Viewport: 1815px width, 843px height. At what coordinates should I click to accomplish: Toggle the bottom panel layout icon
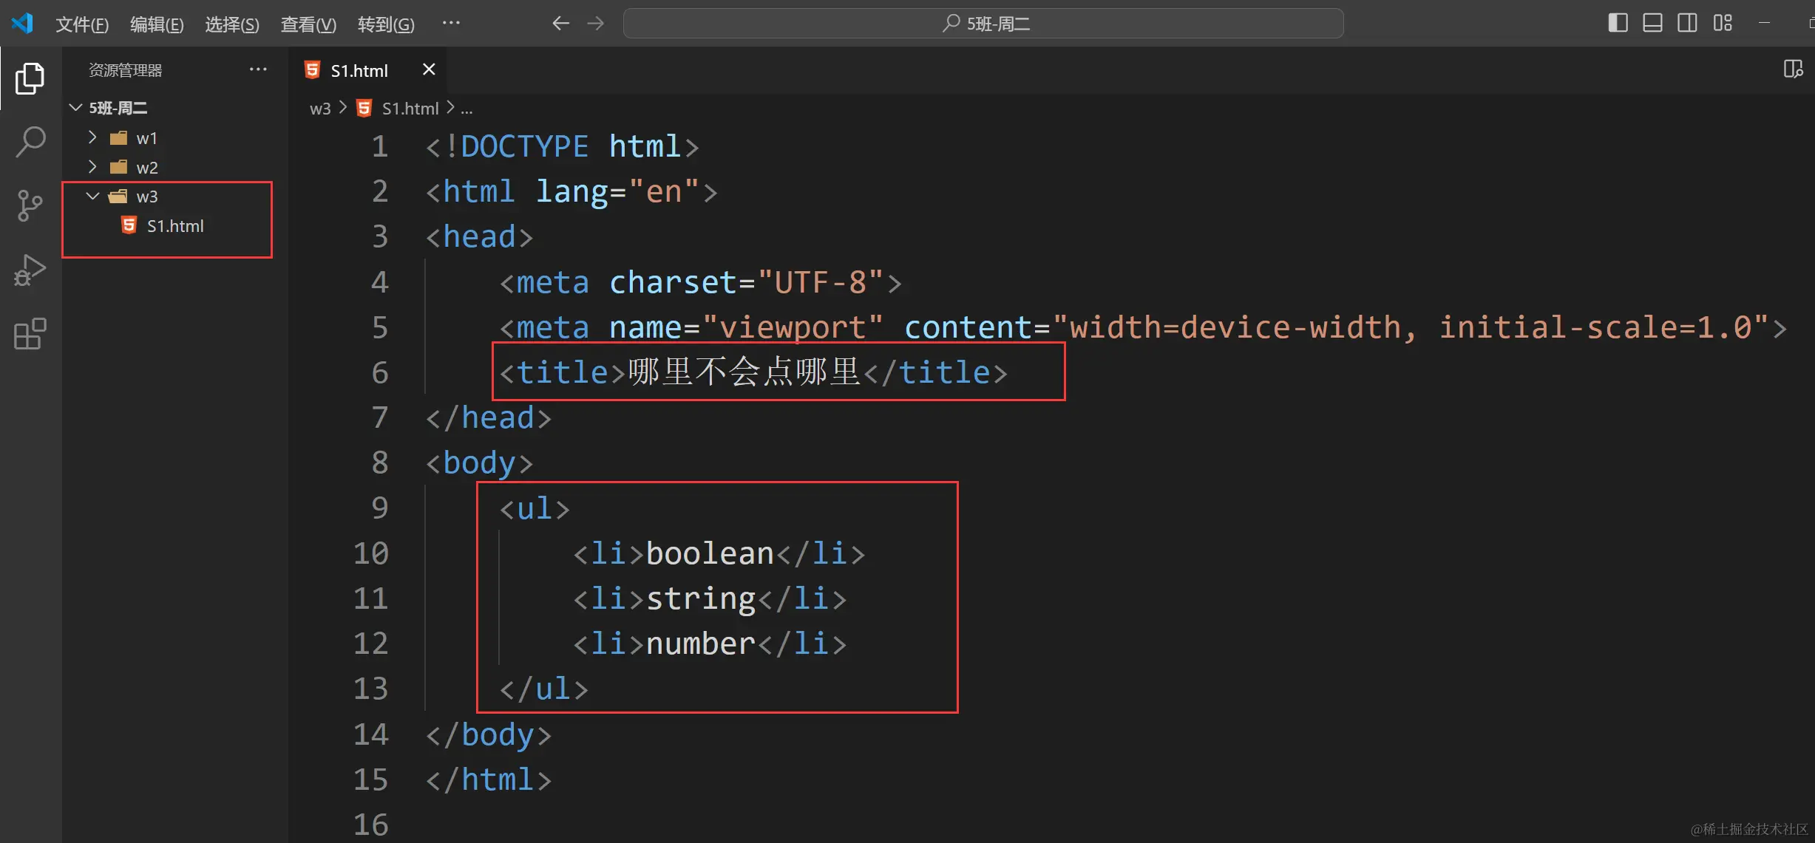1652,23
